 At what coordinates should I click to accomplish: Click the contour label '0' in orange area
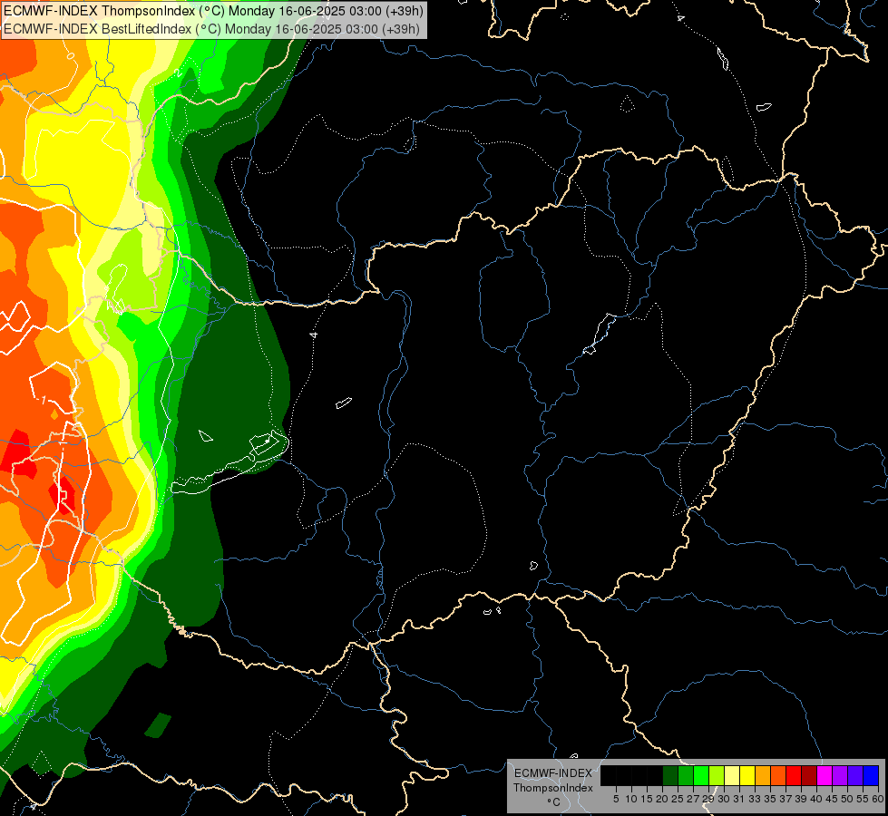pyautogui.click(x=70, y=55)
